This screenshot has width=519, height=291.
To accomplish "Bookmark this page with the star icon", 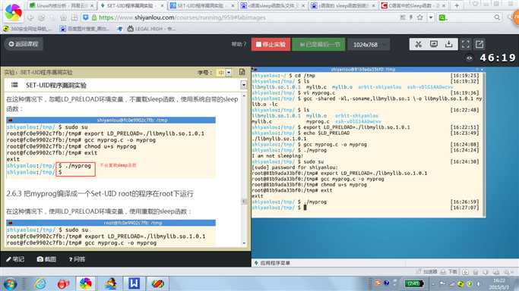I will coord(419,17).
